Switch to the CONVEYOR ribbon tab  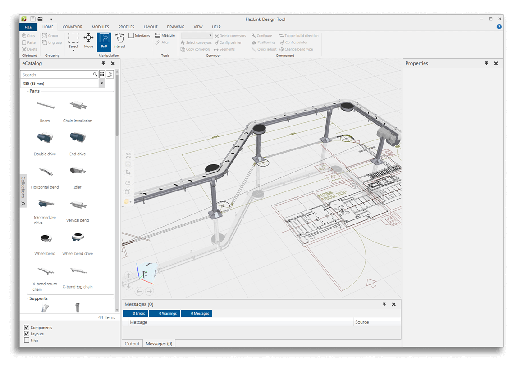click(x=73, y=27)
